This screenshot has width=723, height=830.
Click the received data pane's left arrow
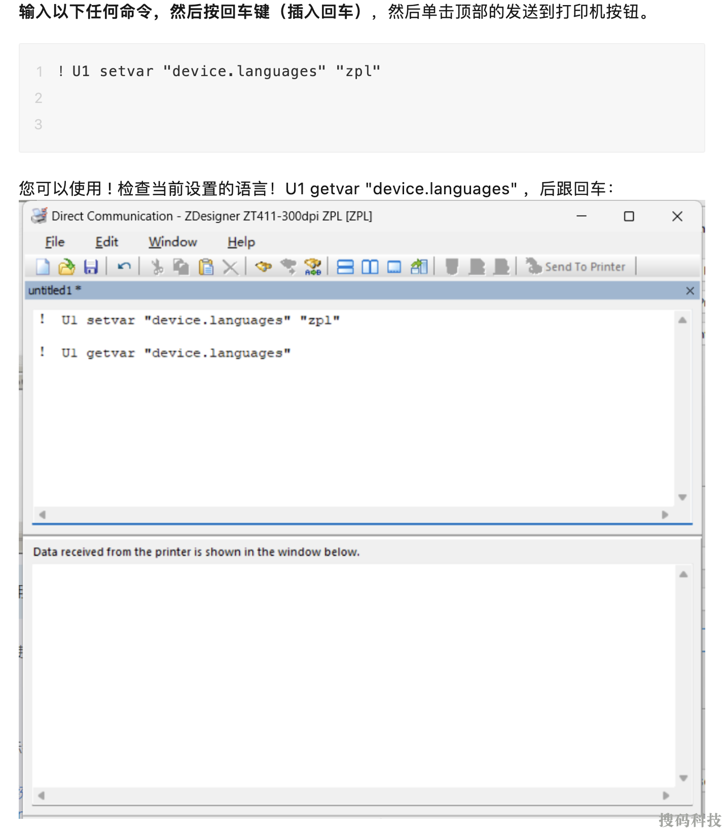[42, 796]
